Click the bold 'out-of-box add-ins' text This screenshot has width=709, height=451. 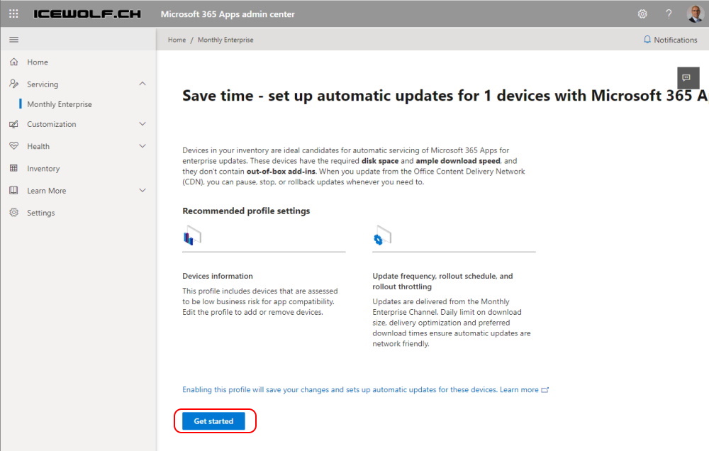tap(281, 172)
